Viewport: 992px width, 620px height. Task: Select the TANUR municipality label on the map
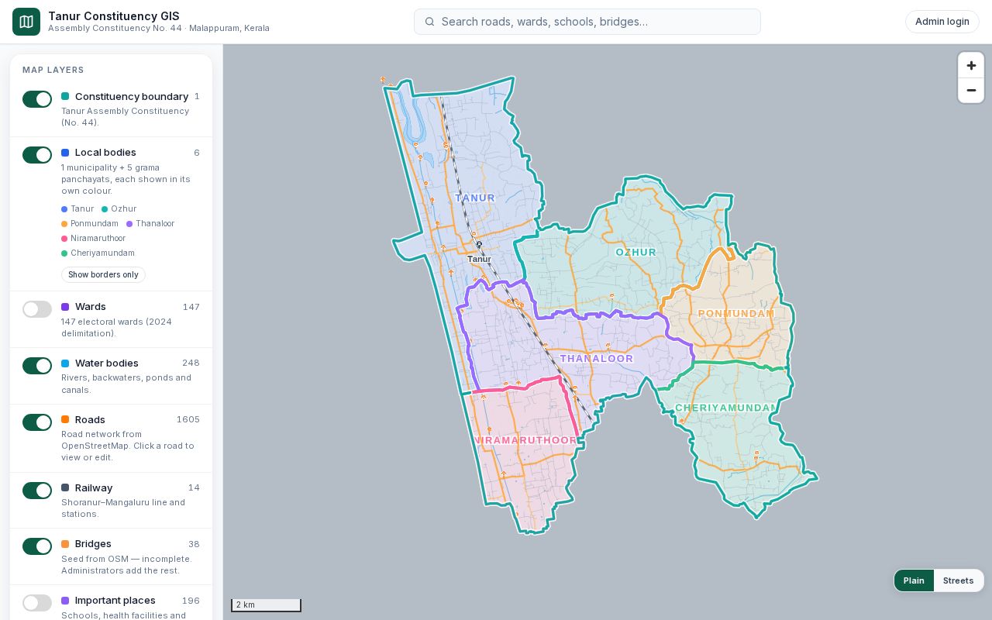point(475,198)
